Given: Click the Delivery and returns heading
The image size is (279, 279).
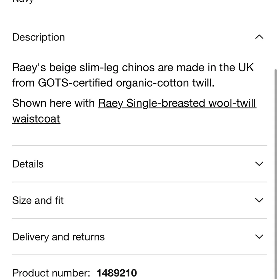Looking at the screenshot, I should (x=58, y=236).
